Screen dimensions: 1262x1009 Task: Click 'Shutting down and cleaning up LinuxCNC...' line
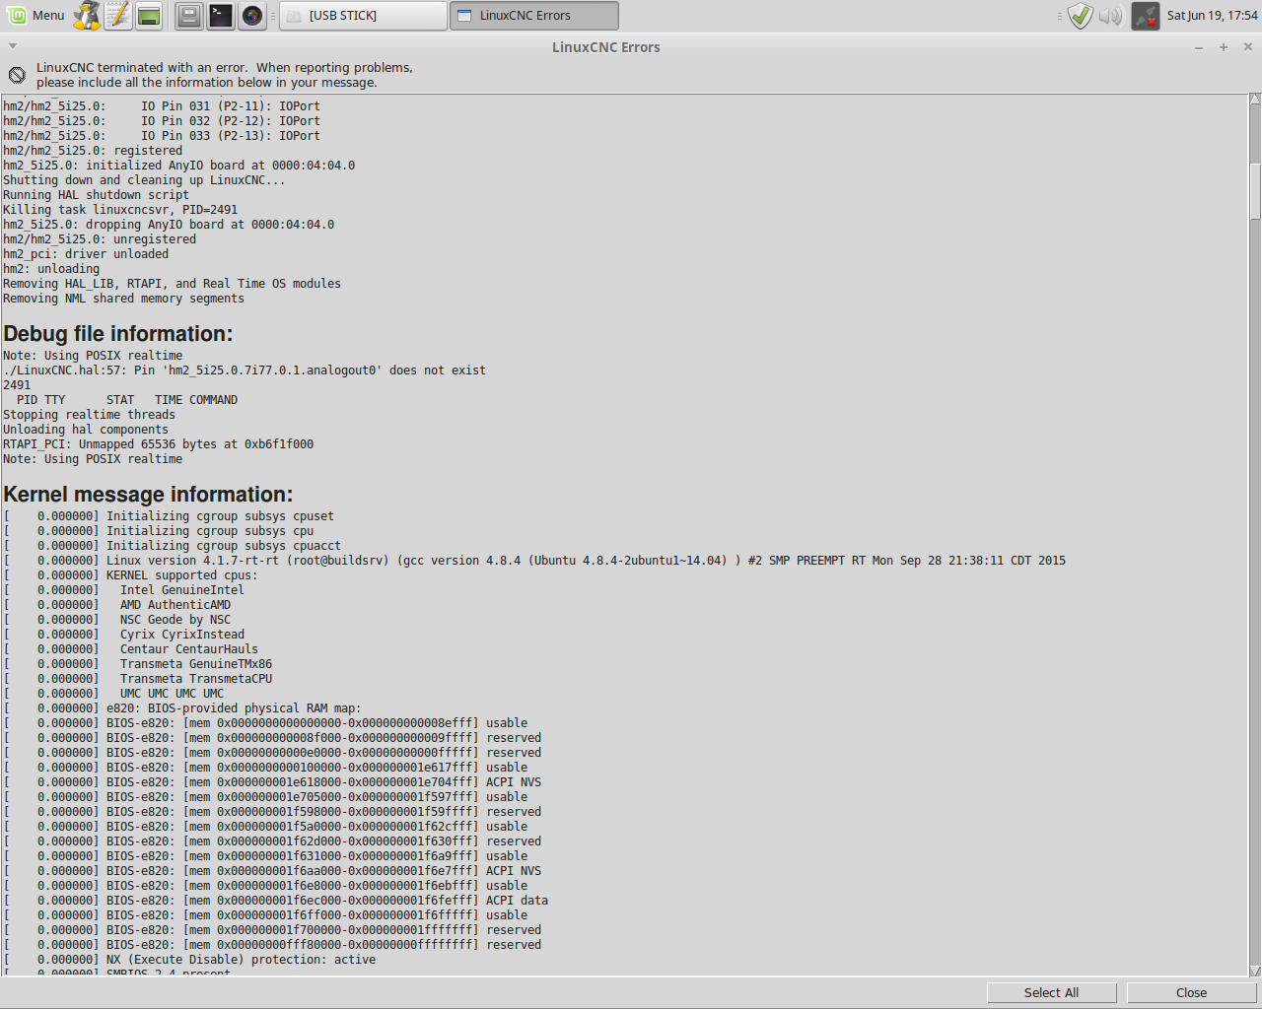click(x=144, y=180)
